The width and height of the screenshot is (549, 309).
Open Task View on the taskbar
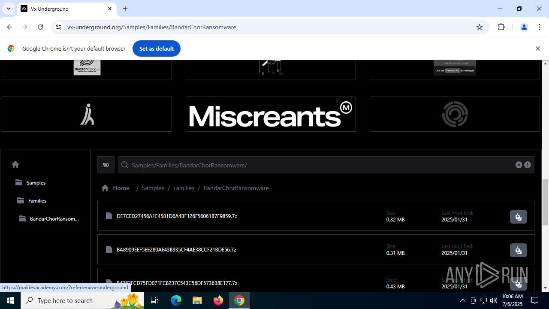point(155,300)
